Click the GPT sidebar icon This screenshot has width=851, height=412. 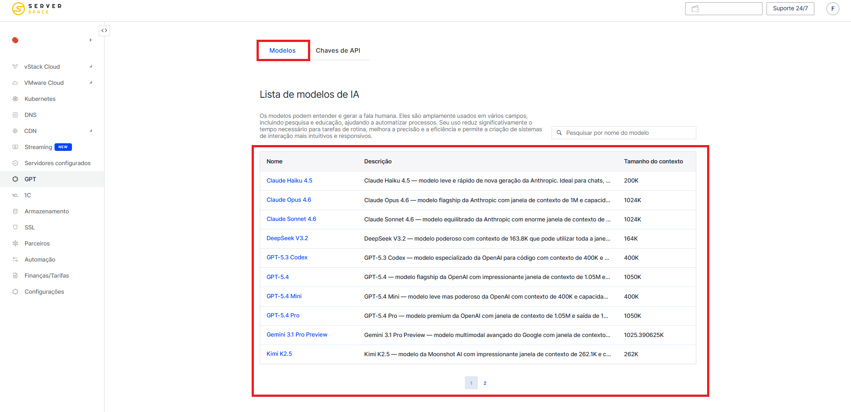pyautogui.click(x=15, y=179)
